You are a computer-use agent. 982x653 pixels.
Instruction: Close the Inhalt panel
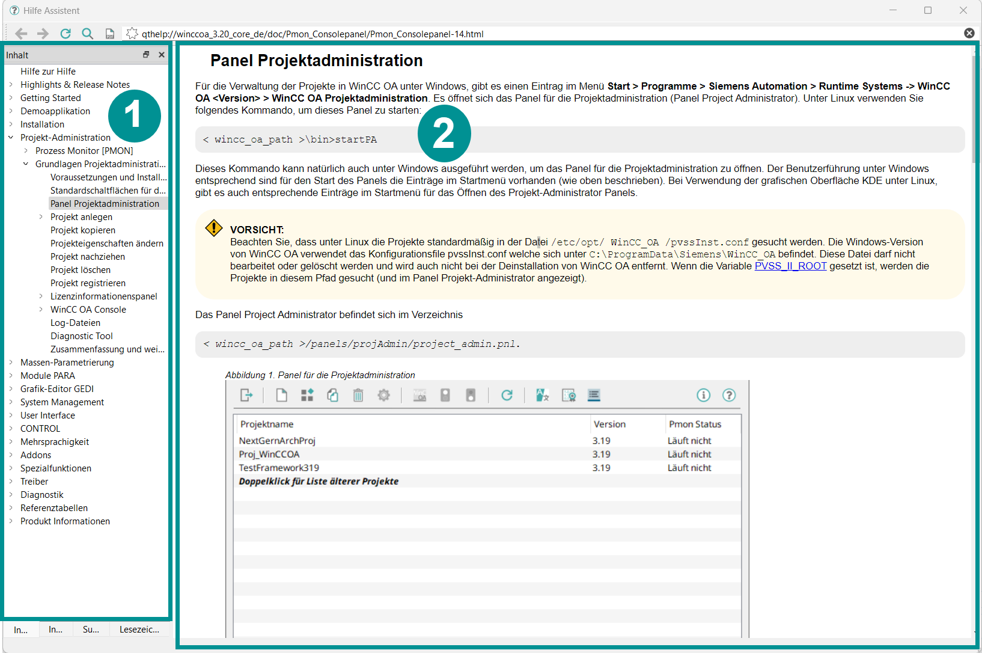[x=162, y=55]
